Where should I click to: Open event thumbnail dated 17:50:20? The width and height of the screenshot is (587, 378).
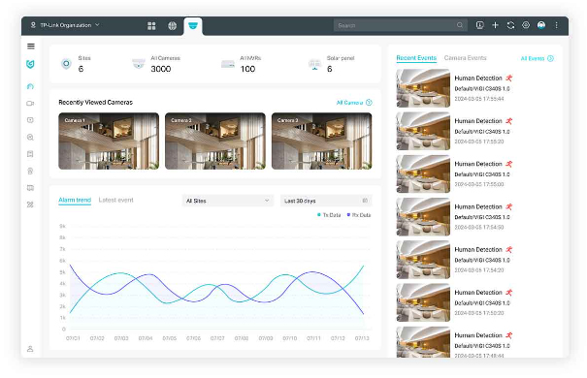423,302
